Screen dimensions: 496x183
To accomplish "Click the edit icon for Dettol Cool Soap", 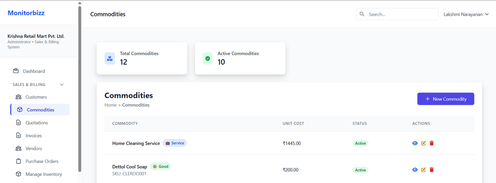I will click(x=423, y=170).
